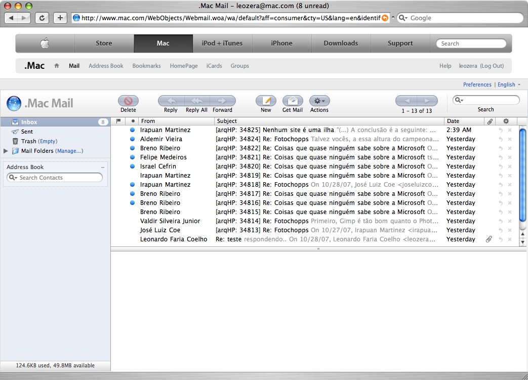
Task: Click the .Mac Mail globe logo
Action: point(14,103)
